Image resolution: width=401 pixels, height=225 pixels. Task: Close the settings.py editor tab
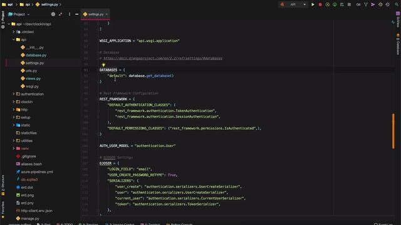107,14
